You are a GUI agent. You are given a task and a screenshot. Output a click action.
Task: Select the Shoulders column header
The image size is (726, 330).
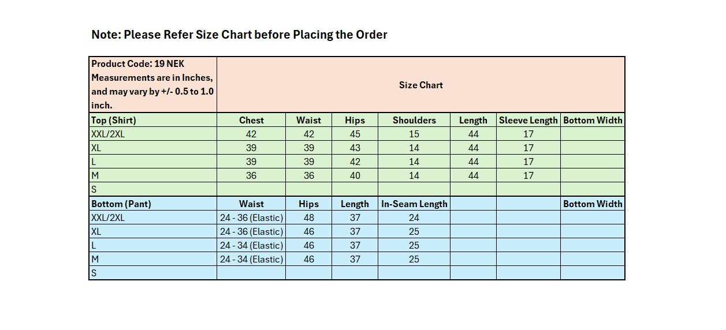(x=414, y=120)
